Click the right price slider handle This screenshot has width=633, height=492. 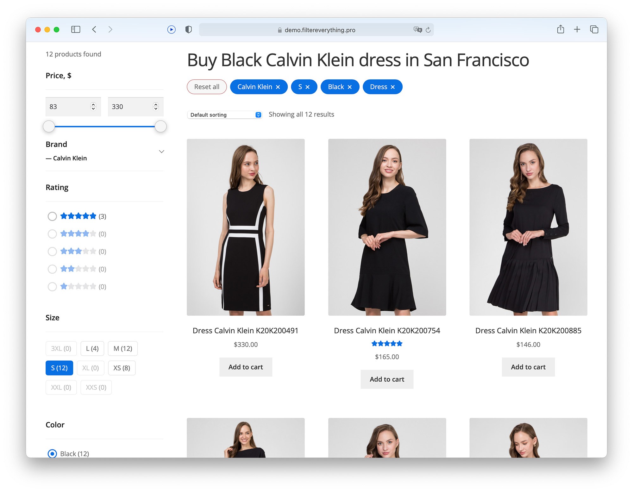(160, 126)
